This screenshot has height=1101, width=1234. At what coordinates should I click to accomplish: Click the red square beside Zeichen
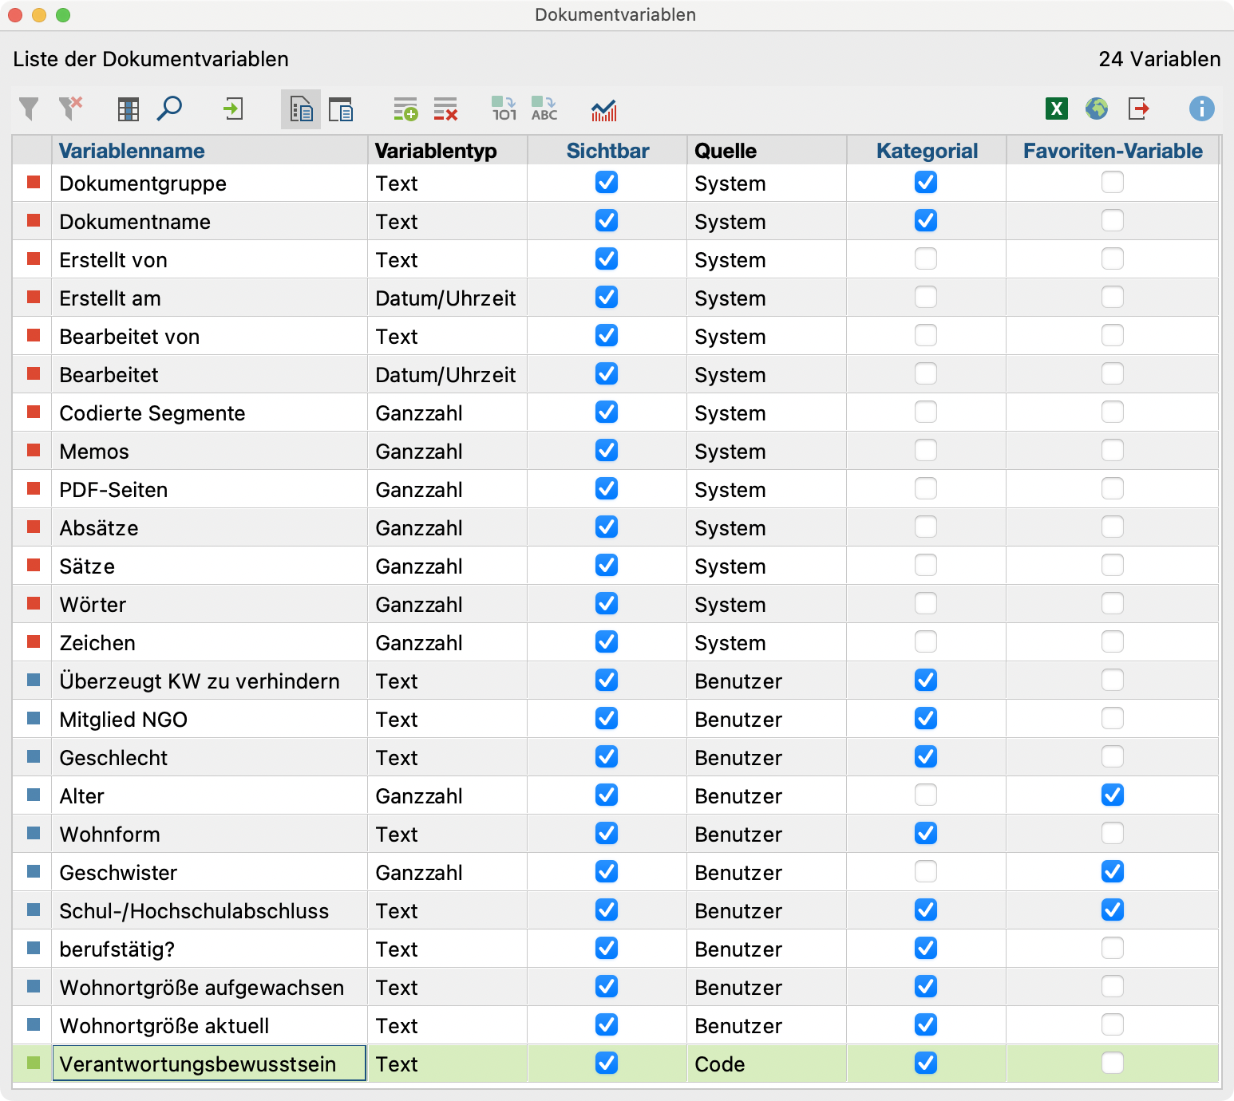34,642
